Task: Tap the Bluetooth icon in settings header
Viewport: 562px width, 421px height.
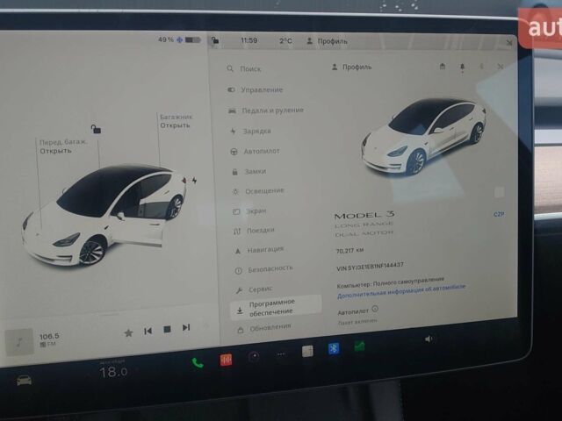Action: [x=482, y=67]
